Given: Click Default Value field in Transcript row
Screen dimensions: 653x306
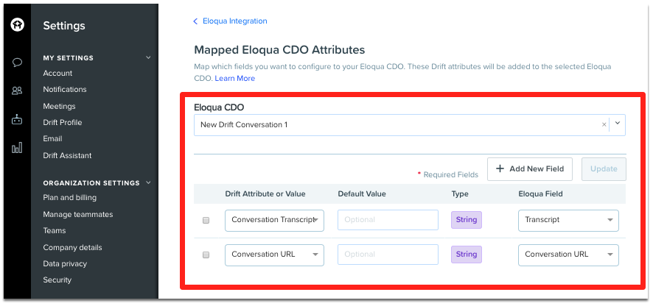Looking at the screenshot, I should [x=388, y=220].
